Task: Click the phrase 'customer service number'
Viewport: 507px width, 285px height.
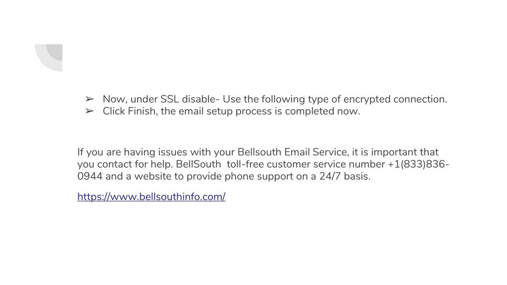Action: [326, 164]
